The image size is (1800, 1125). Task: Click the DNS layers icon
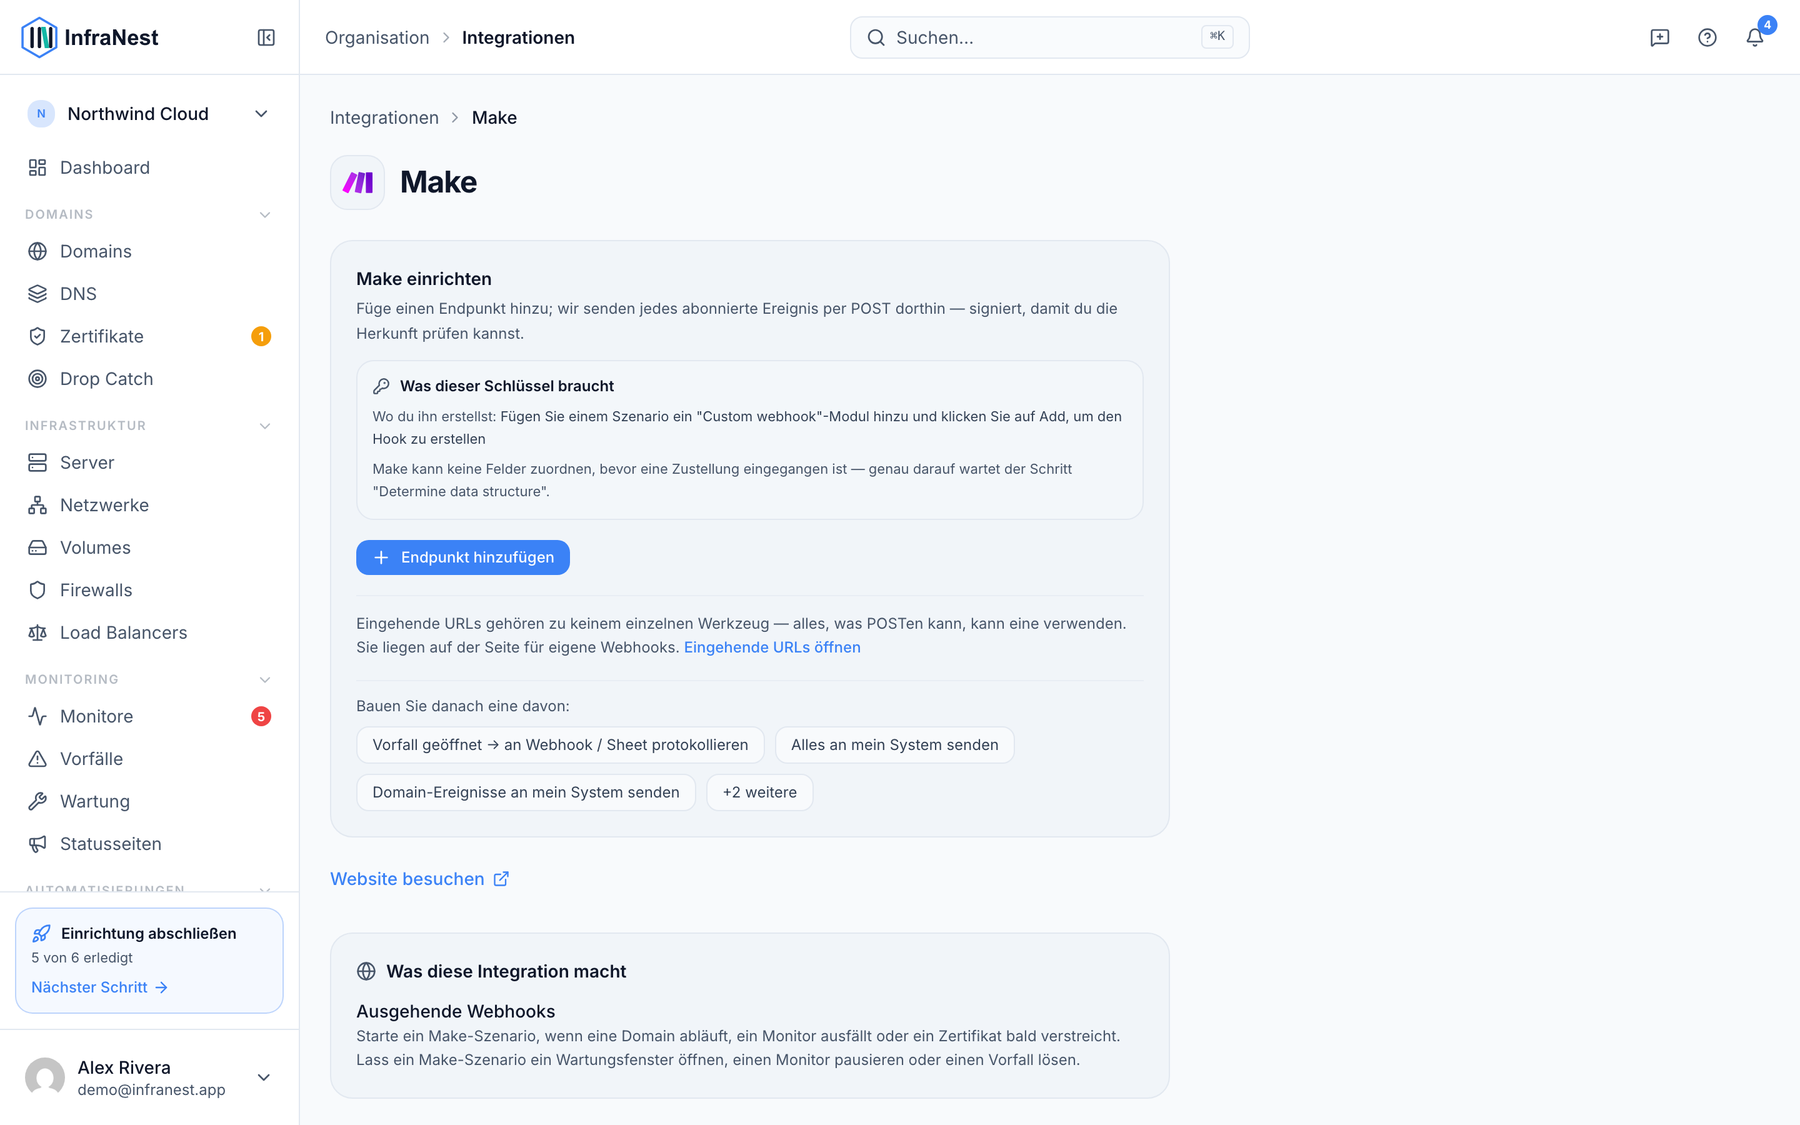click(x=37, y=294)
